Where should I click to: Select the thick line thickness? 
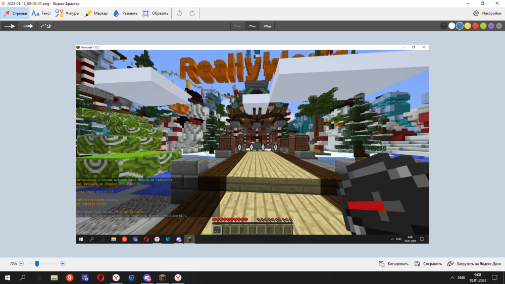click(268, 26)
